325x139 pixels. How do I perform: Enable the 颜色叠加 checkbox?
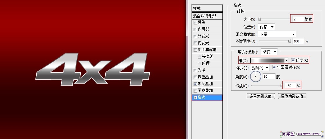point(195,77)
